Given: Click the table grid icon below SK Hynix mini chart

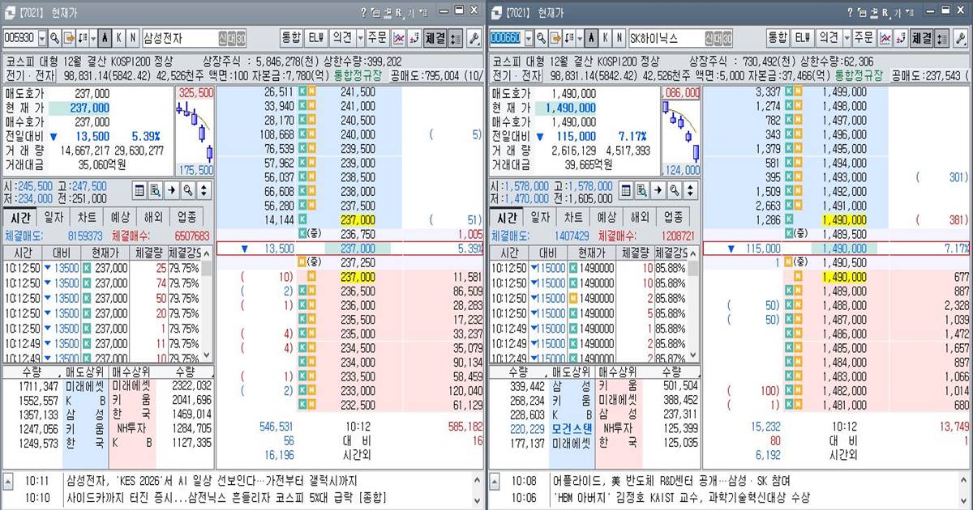Looking at the screenshot, I should tap(626, 190).
